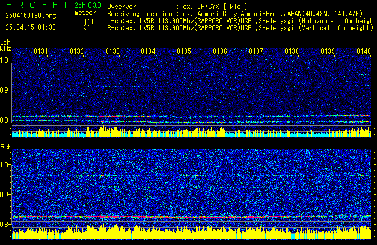Screen dimensions: 377x245
Task: Select the 0134 time marker
Action: [x=148, y=51]
